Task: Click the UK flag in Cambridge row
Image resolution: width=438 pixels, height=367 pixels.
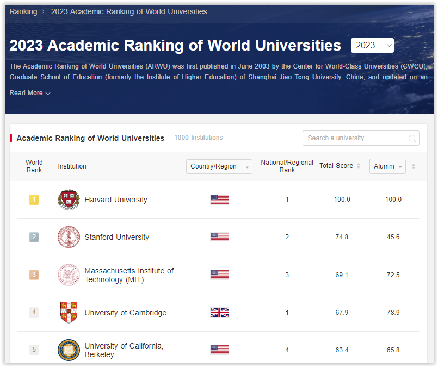Action: coord(219,313)
